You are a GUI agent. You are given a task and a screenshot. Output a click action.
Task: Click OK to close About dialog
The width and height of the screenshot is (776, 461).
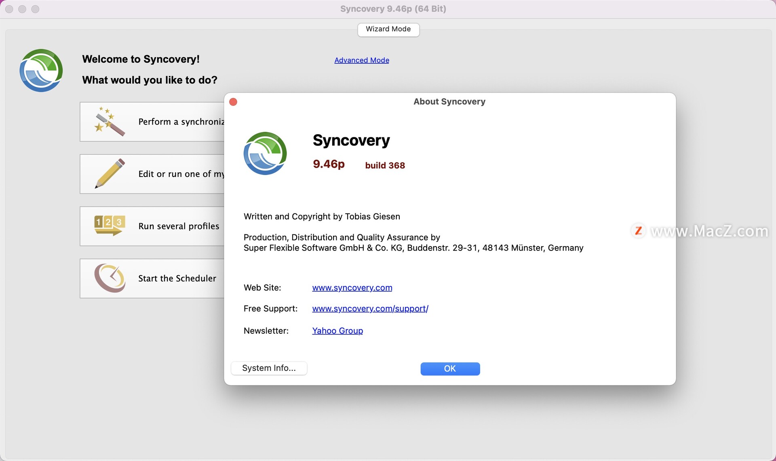(x=450, y=368)
